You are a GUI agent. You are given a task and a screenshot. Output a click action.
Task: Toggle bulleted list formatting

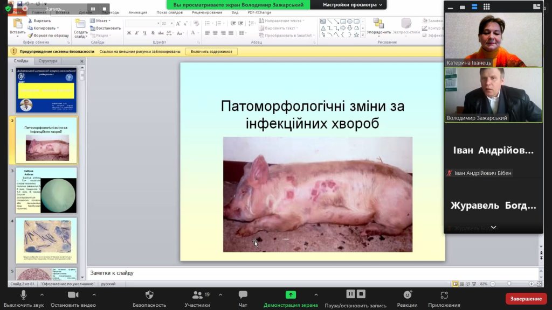208,24
